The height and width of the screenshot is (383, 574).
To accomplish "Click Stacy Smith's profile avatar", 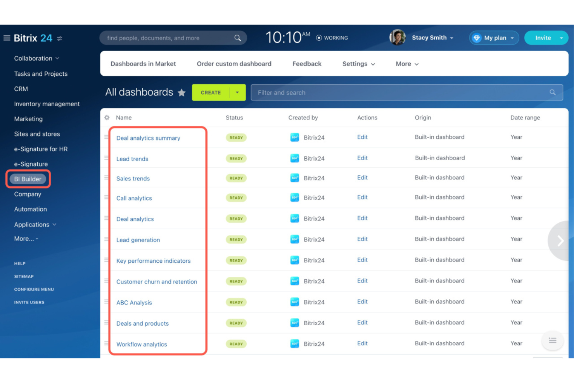I will [x=397, y=37].
